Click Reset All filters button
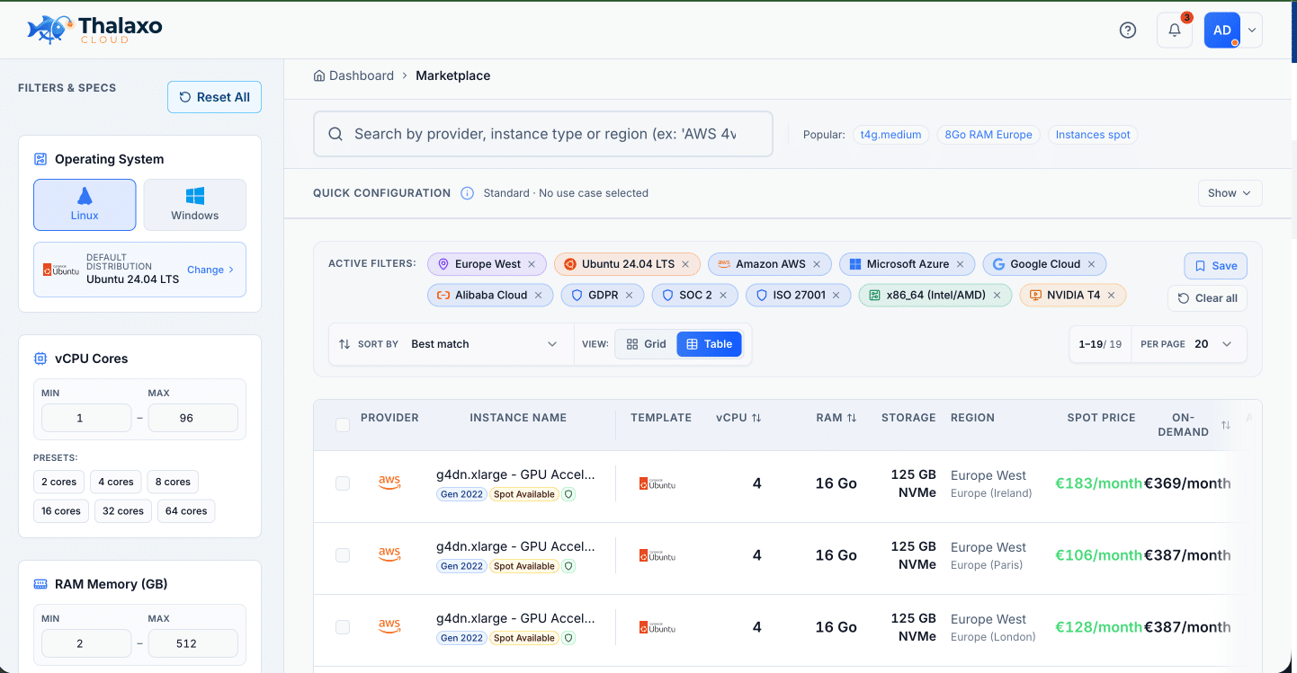 click(x=214, y=97)
